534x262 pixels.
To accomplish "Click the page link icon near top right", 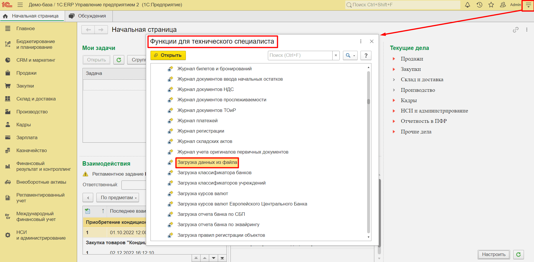I will (515, 29).
